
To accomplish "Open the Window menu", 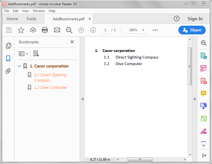I will (39, 11).
